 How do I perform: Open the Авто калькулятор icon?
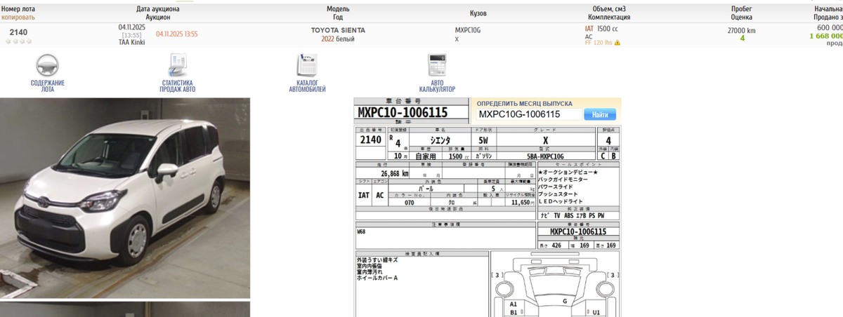coord(437,65)
